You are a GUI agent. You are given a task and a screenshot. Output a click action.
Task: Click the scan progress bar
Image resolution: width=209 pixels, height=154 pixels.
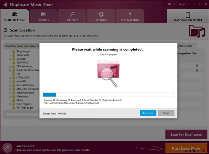[109, 95]
